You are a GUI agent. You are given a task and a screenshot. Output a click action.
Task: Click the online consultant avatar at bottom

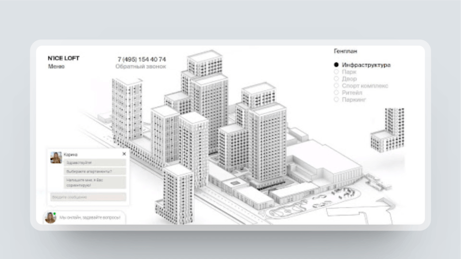[x=50, y=218]
